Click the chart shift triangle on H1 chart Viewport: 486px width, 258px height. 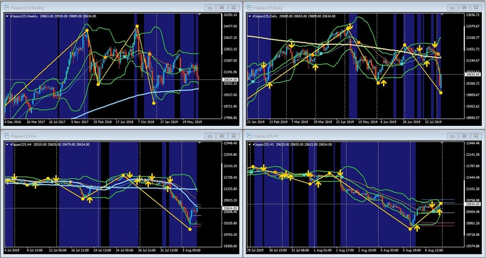[442, 143]
